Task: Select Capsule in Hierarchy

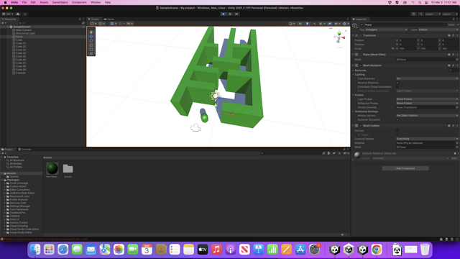Action: tap(21, 73)
